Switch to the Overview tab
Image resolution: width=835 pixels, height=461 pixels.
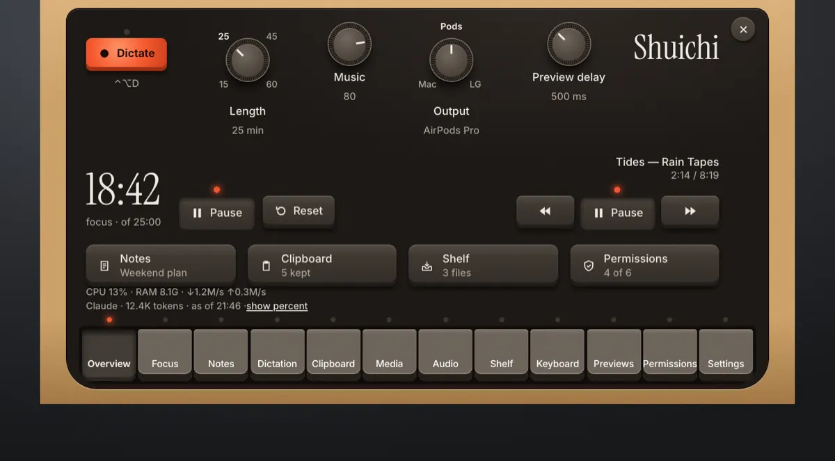(109, 354)
